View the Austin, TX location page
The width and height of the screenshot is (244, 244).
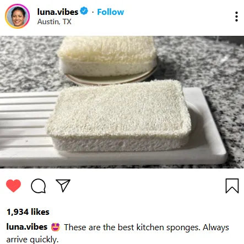(x=54, y=21)
